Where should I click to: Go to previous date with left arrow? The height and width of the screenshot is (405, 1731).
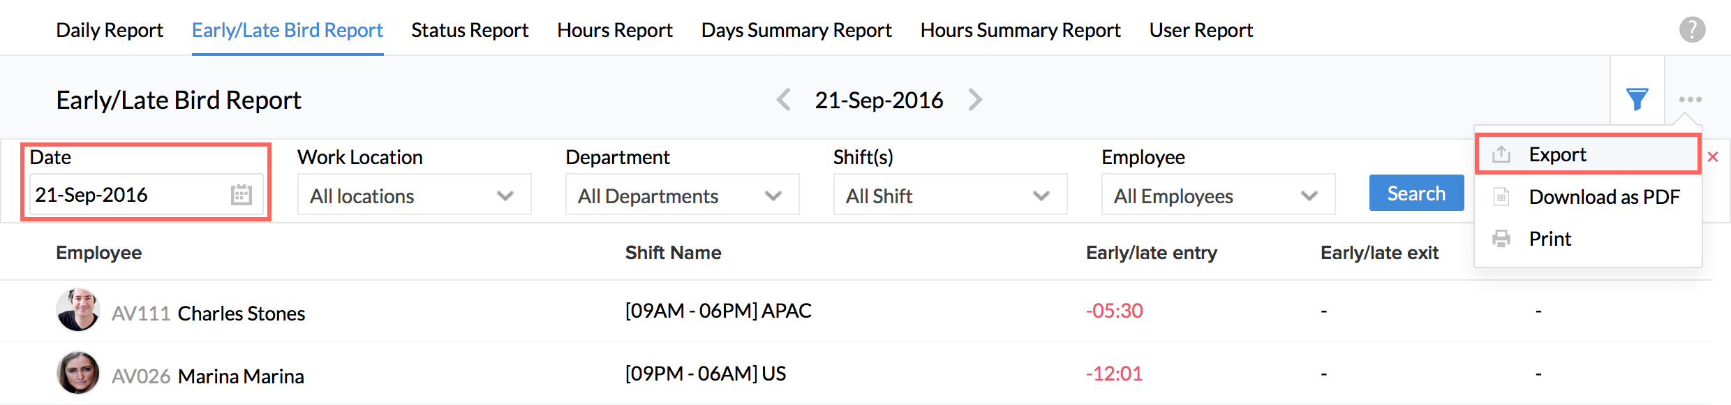[x=784, y=100]
